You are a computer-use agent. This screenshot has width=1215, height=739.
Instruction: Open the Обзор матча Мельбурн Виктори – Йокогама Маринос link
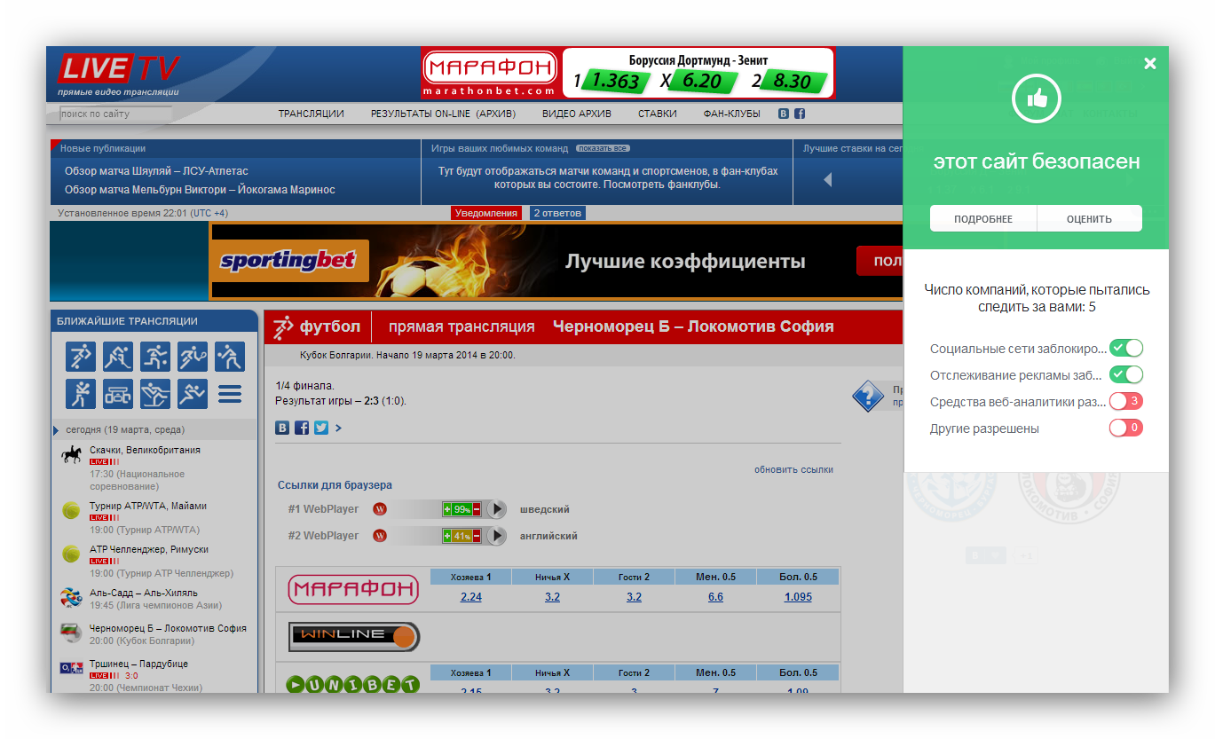point(200,190)
